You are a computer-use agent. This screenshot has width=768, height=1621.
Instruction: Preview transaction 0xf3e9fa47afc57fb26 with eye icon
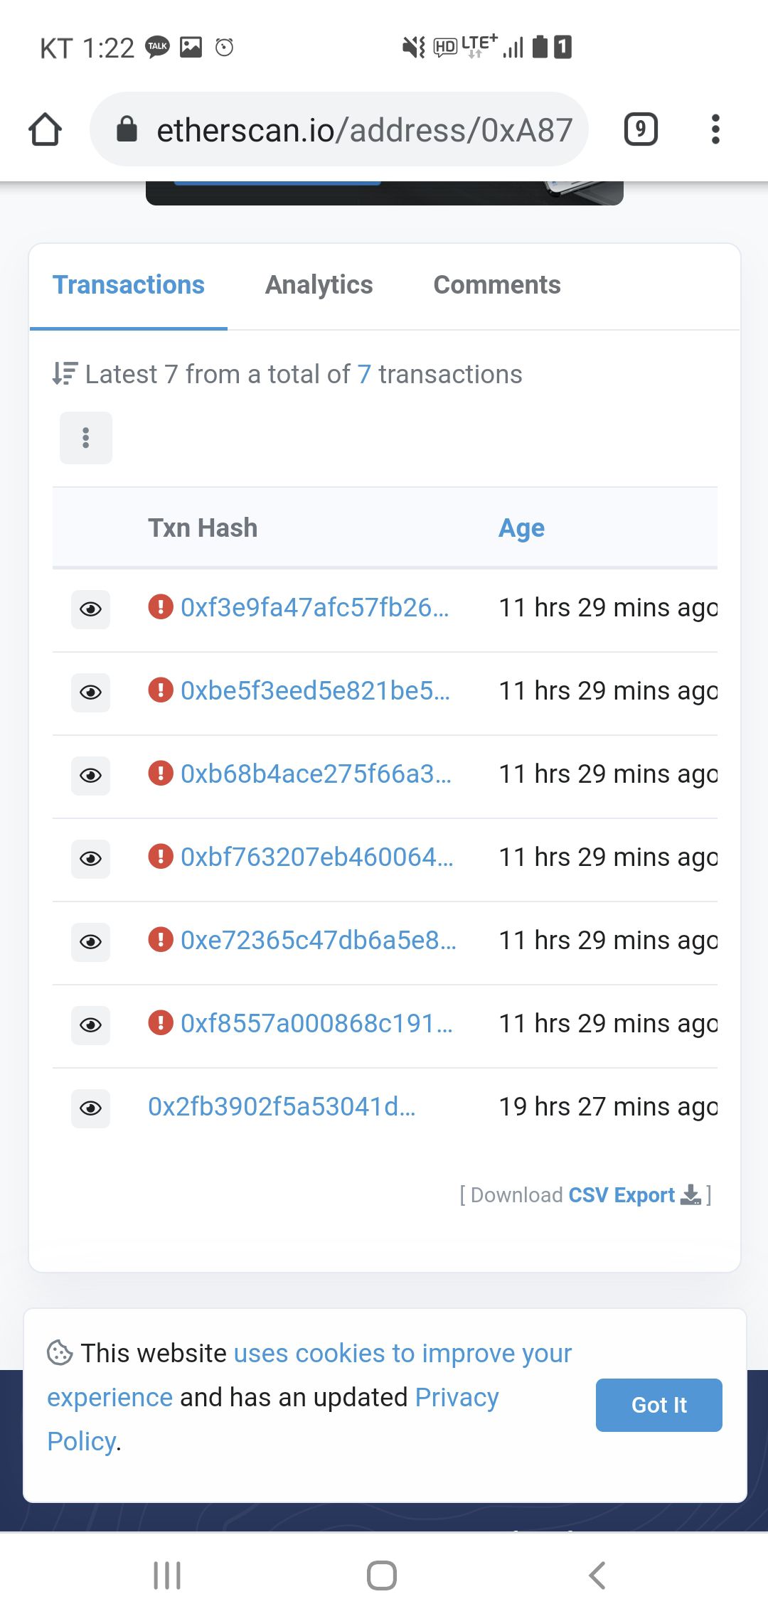pos(90,609)
